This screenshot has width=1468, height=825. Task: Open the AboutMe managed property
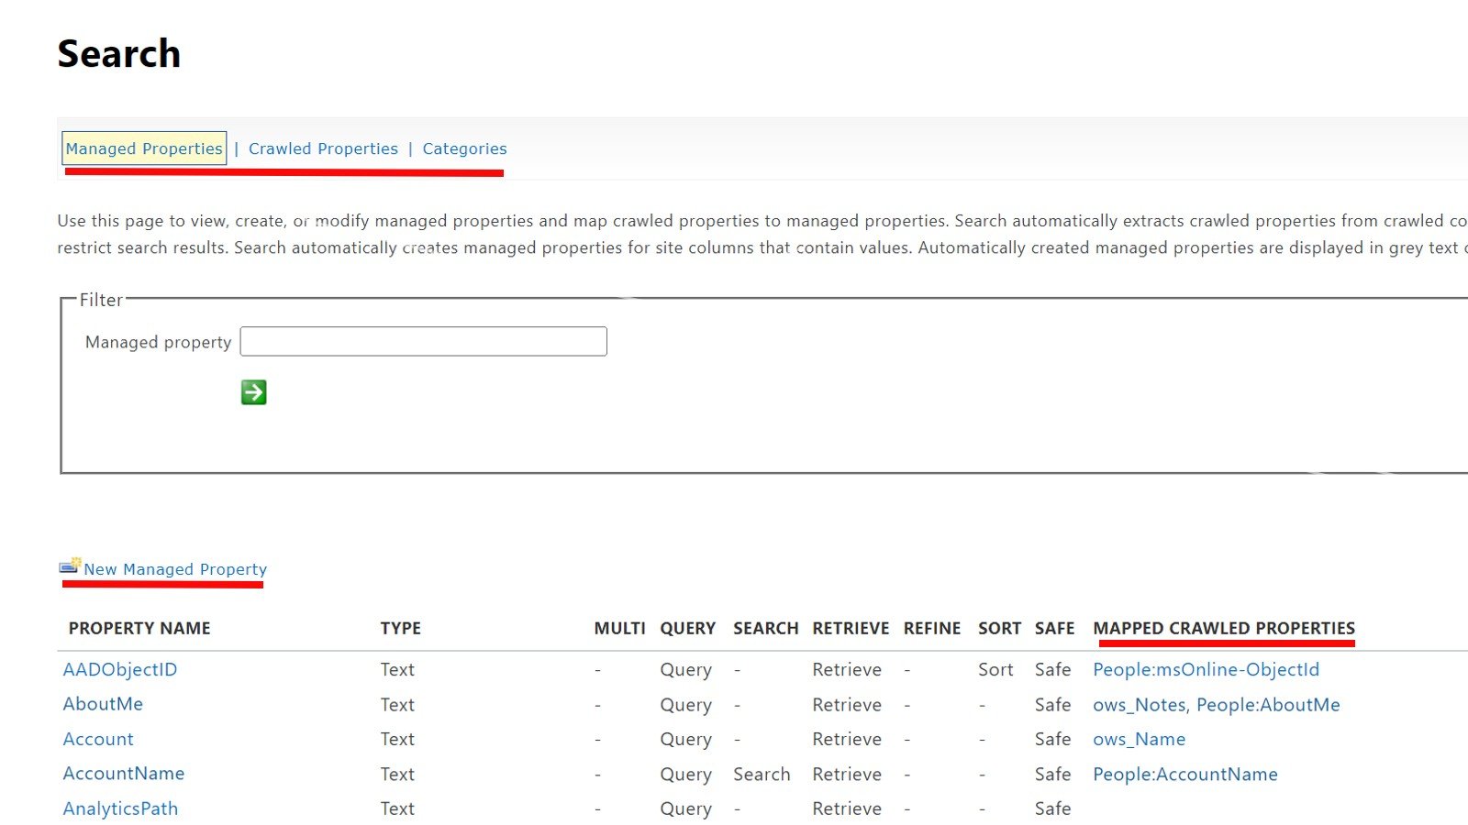click(x=103, y=704)
